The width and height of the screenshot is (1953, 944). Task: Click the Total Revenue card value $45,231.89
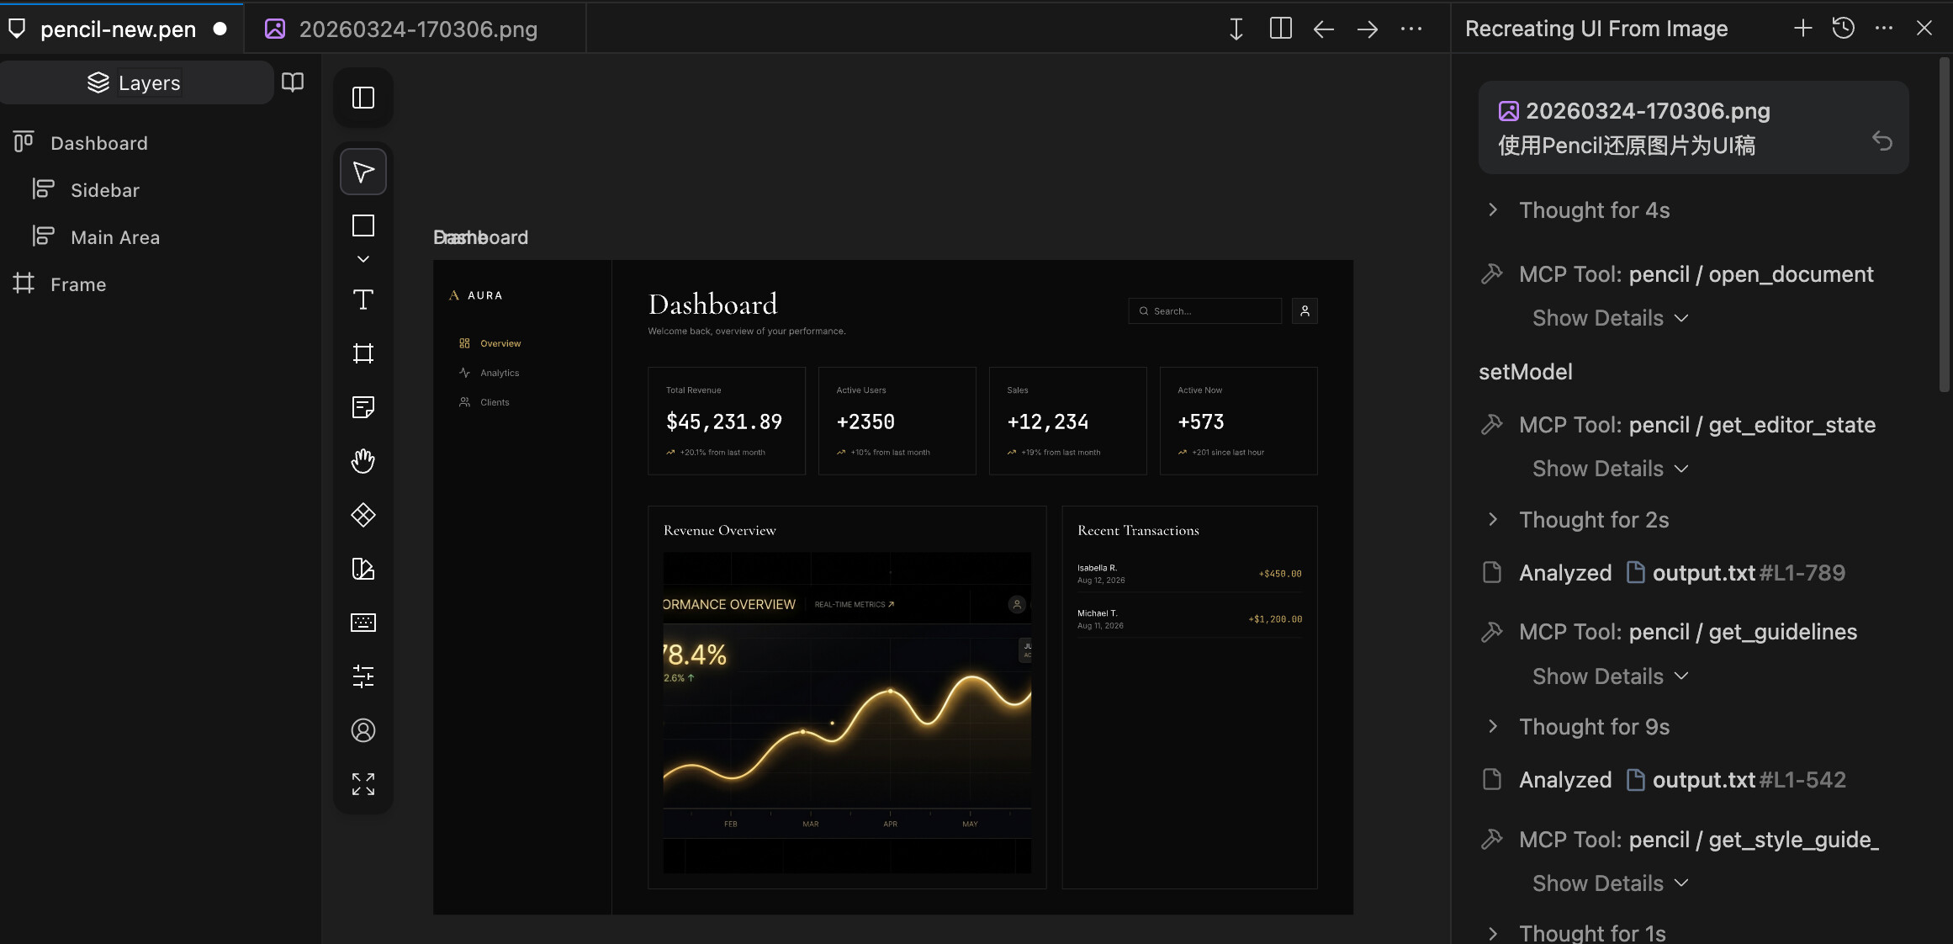724,422
